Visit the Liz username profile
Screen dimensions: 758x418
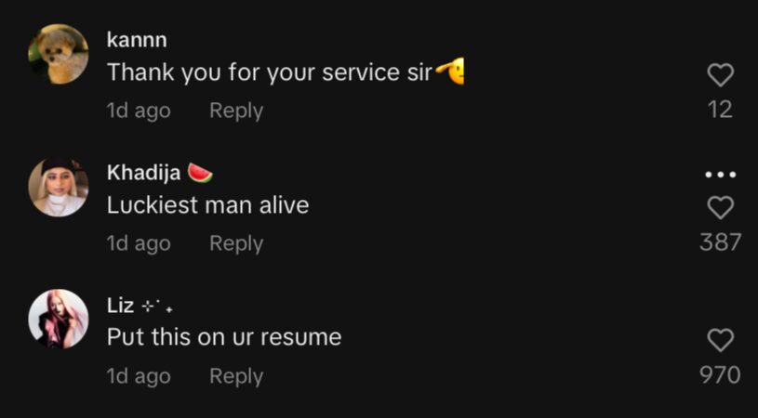coord(120,306)
